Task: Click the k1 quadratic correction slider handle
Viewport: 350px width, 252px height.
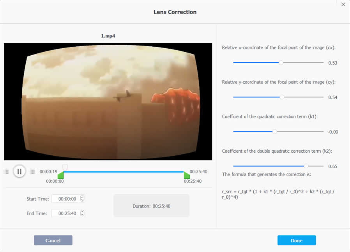Action: pyautogui.click(x=274, y=132)
